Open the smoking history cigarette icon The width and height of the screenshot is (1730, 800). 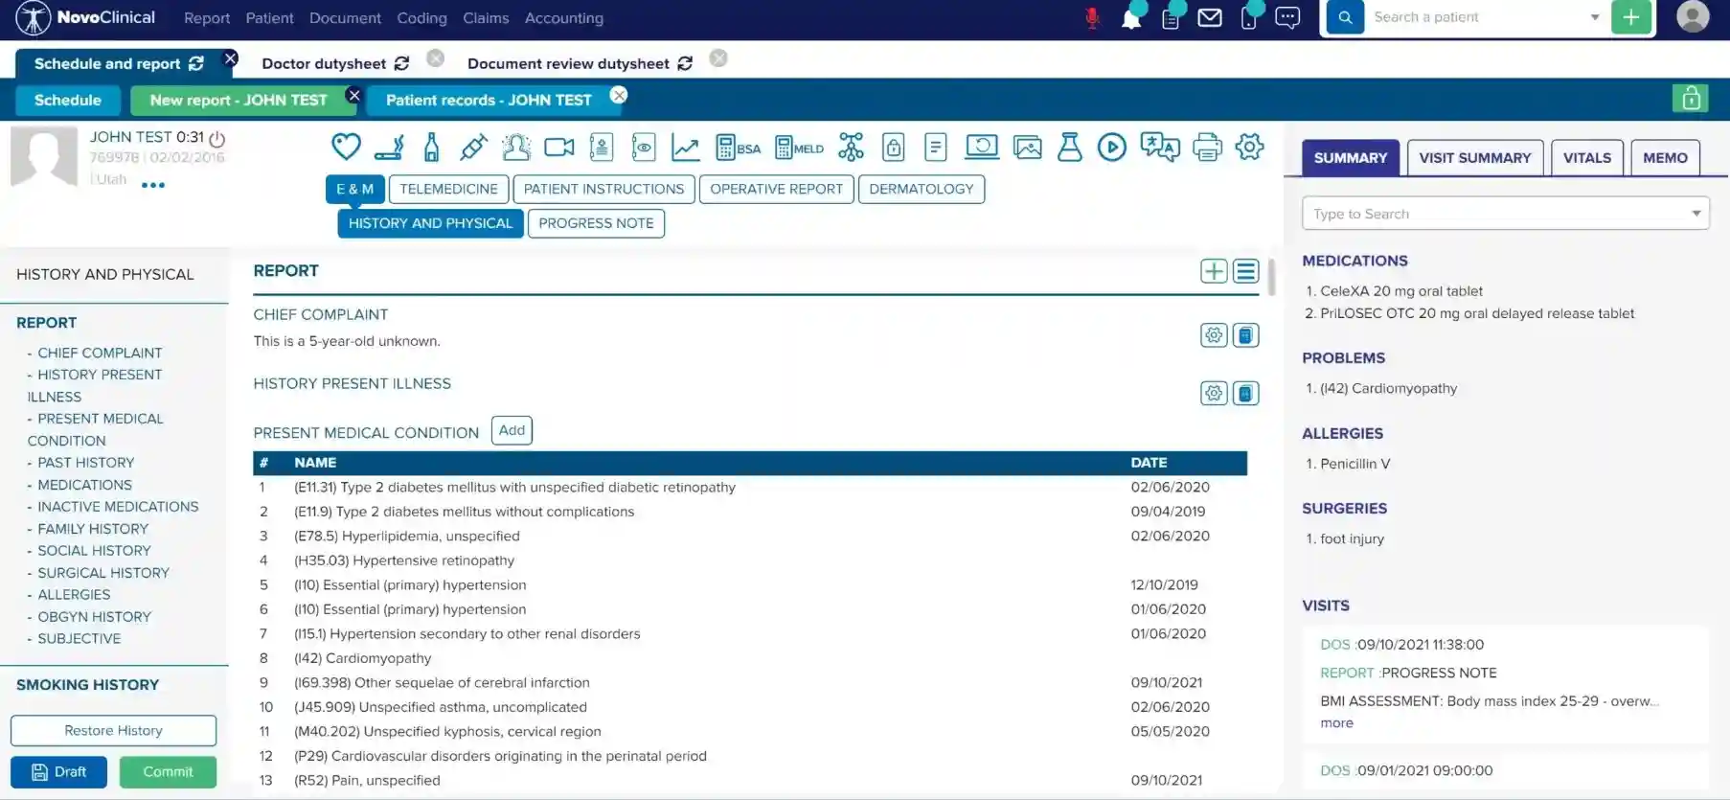[x=389, y=148]
